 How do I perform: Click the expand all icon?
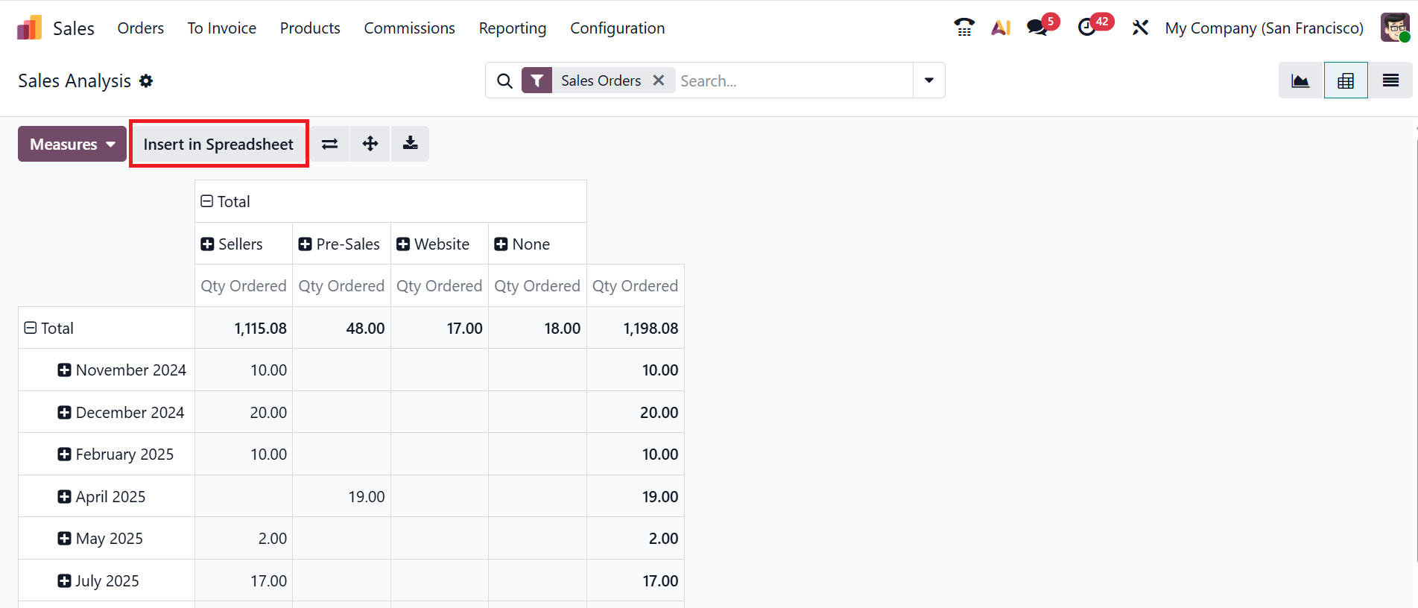pyautogui.click(x=370, y=144)
